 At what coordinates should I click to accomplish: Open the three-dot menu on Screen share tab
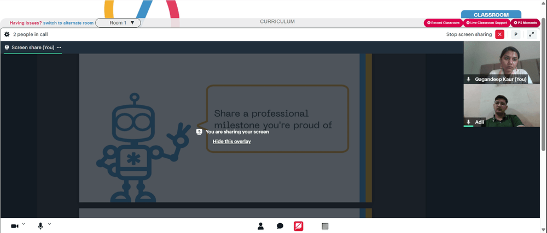coord(59,47)
